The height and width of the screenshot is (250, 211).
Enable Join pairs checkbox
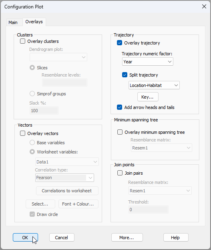coord(120,173)
